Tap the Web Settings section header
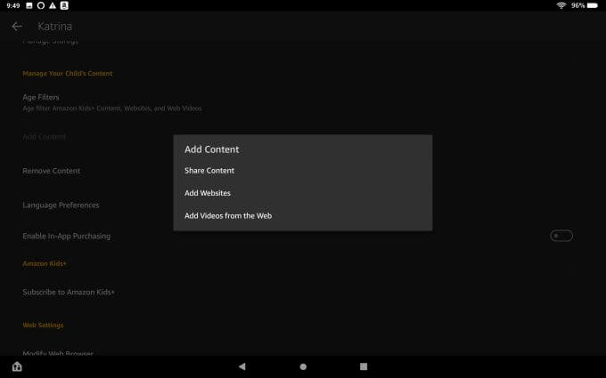The width and height of the screenshot is (606, 378). pyautogui.click(x=43, y=326)
